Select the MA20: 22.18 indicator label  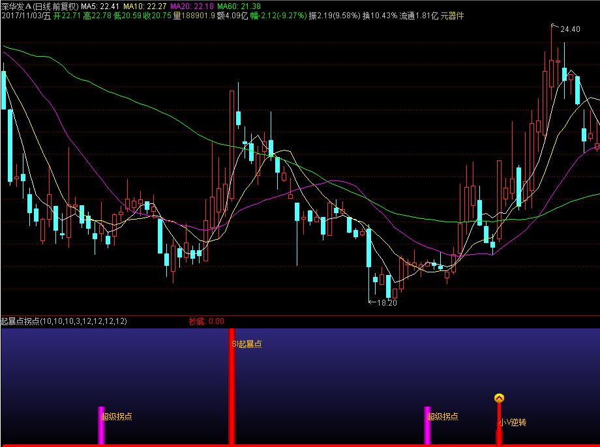192,6
